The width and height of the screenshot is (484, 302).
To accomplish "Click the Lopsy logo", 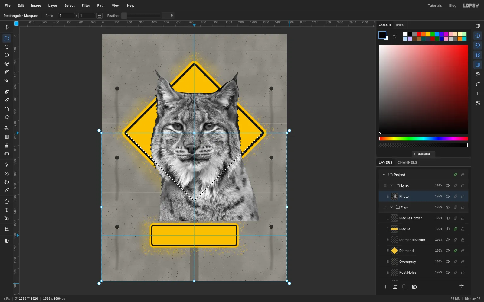I will click(471, 5).
